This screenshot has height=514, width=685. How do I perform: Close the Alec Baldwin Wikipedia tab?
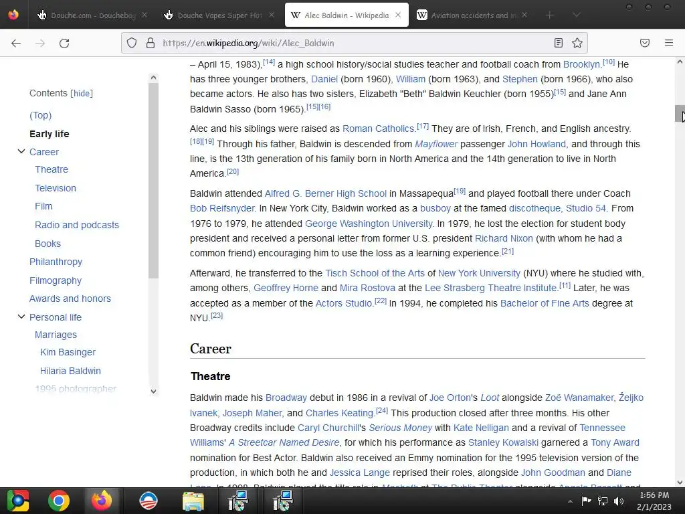[x=398, y=15]
